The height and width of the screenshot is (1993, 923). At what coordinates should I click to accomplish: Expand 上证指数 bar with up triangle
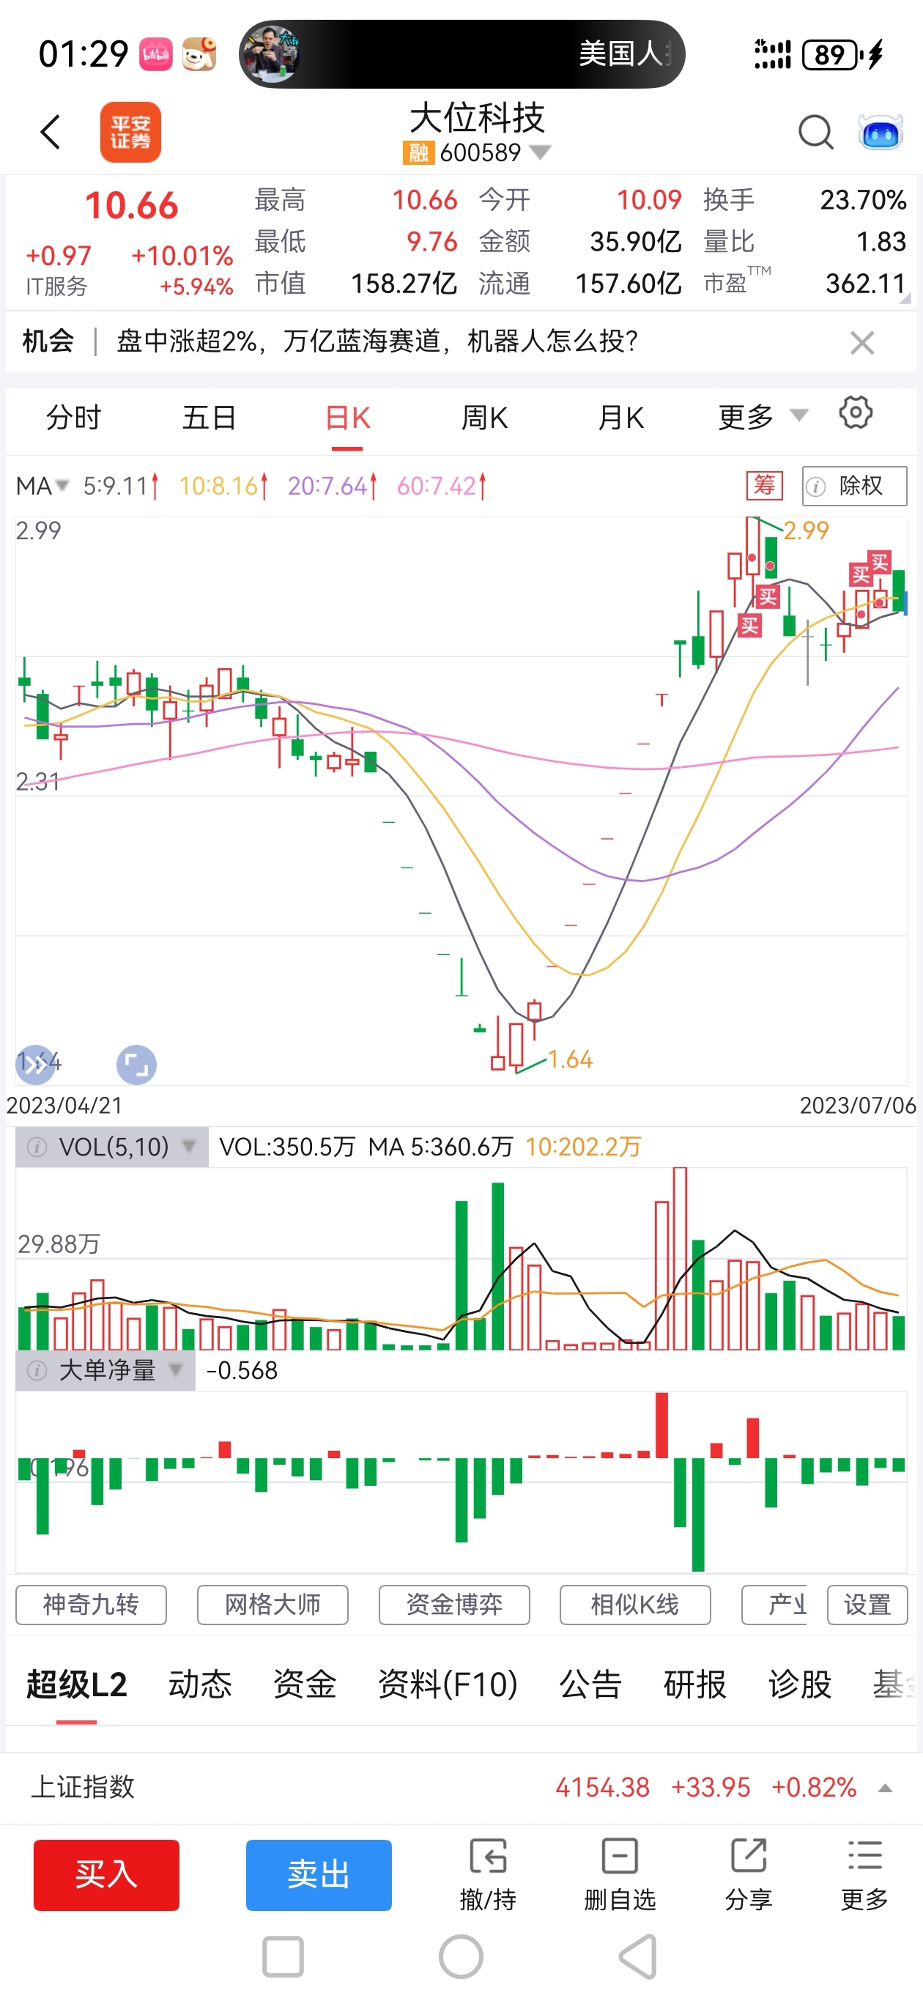click(886, 1788)
